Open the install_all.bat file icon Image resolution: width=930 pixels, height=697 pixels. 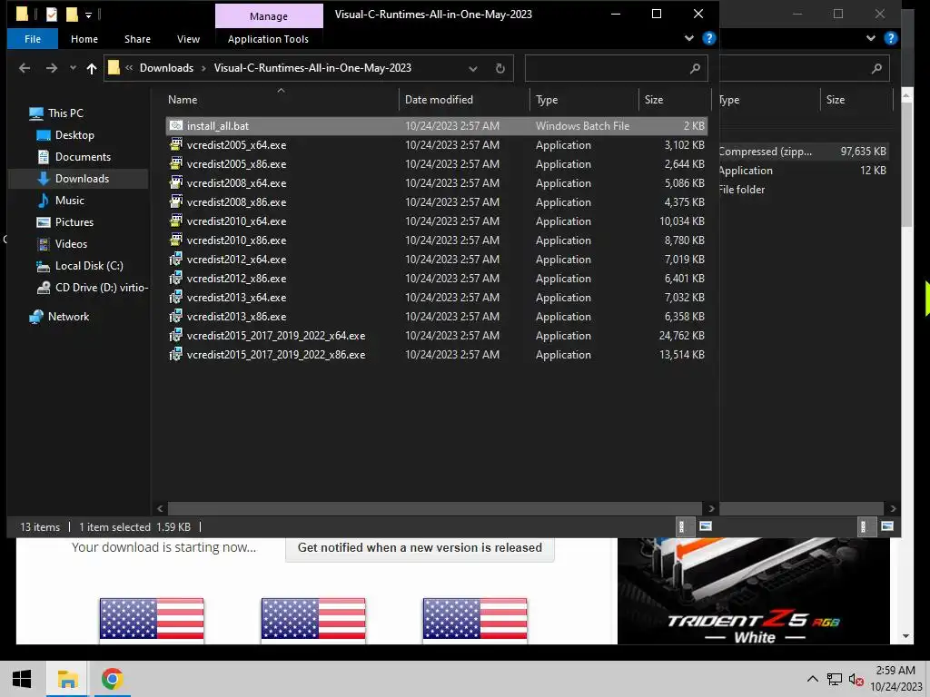click(x=176, y=125)
